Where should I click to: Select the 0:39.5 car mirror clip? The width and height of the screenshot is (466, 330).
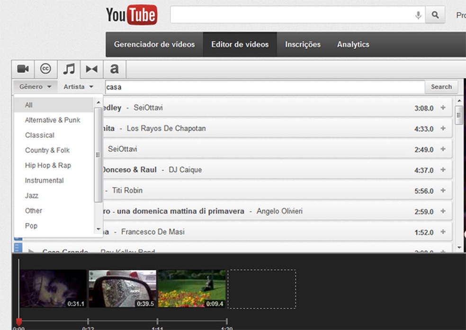[x=123, y=288]
